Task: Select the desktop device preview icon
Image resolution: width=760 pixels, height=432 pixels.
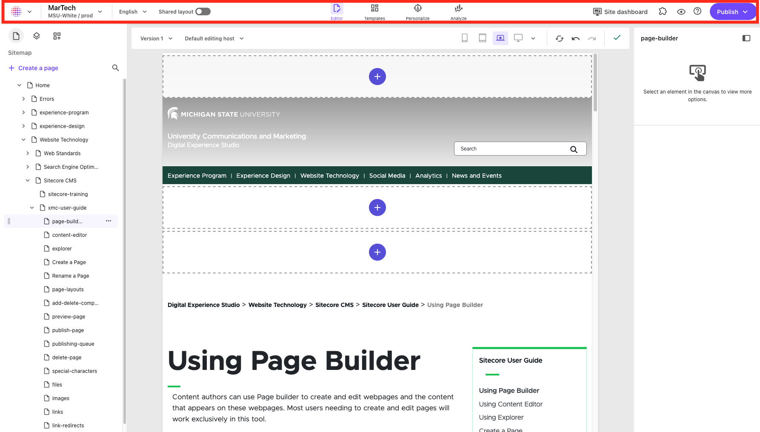Action: click(x=518, y=38)
